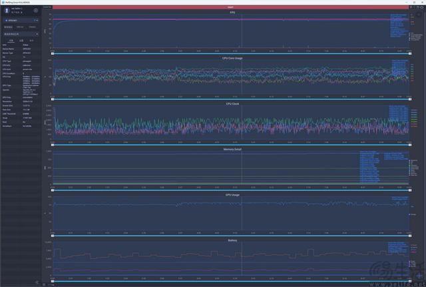This screenshot has height=287, width=426.
Task: Toggle first series in CPU Core Usage legend
Action: [x=414, y=63]
